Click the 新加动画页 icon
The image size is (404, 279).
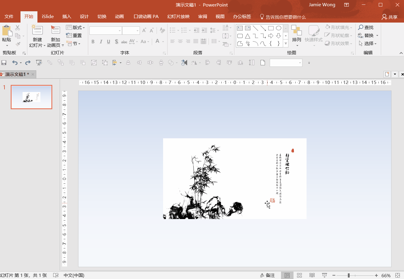[55, 30]
